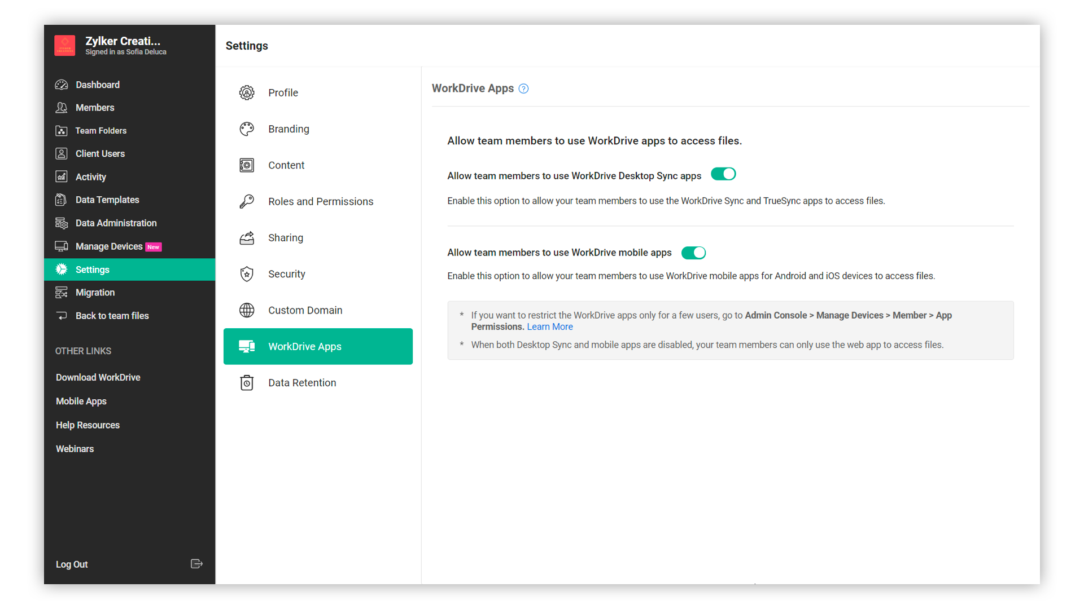Viewport: 1084px width, 609px height.
Task: Click the Security shield icon
Action: (247, 274)
